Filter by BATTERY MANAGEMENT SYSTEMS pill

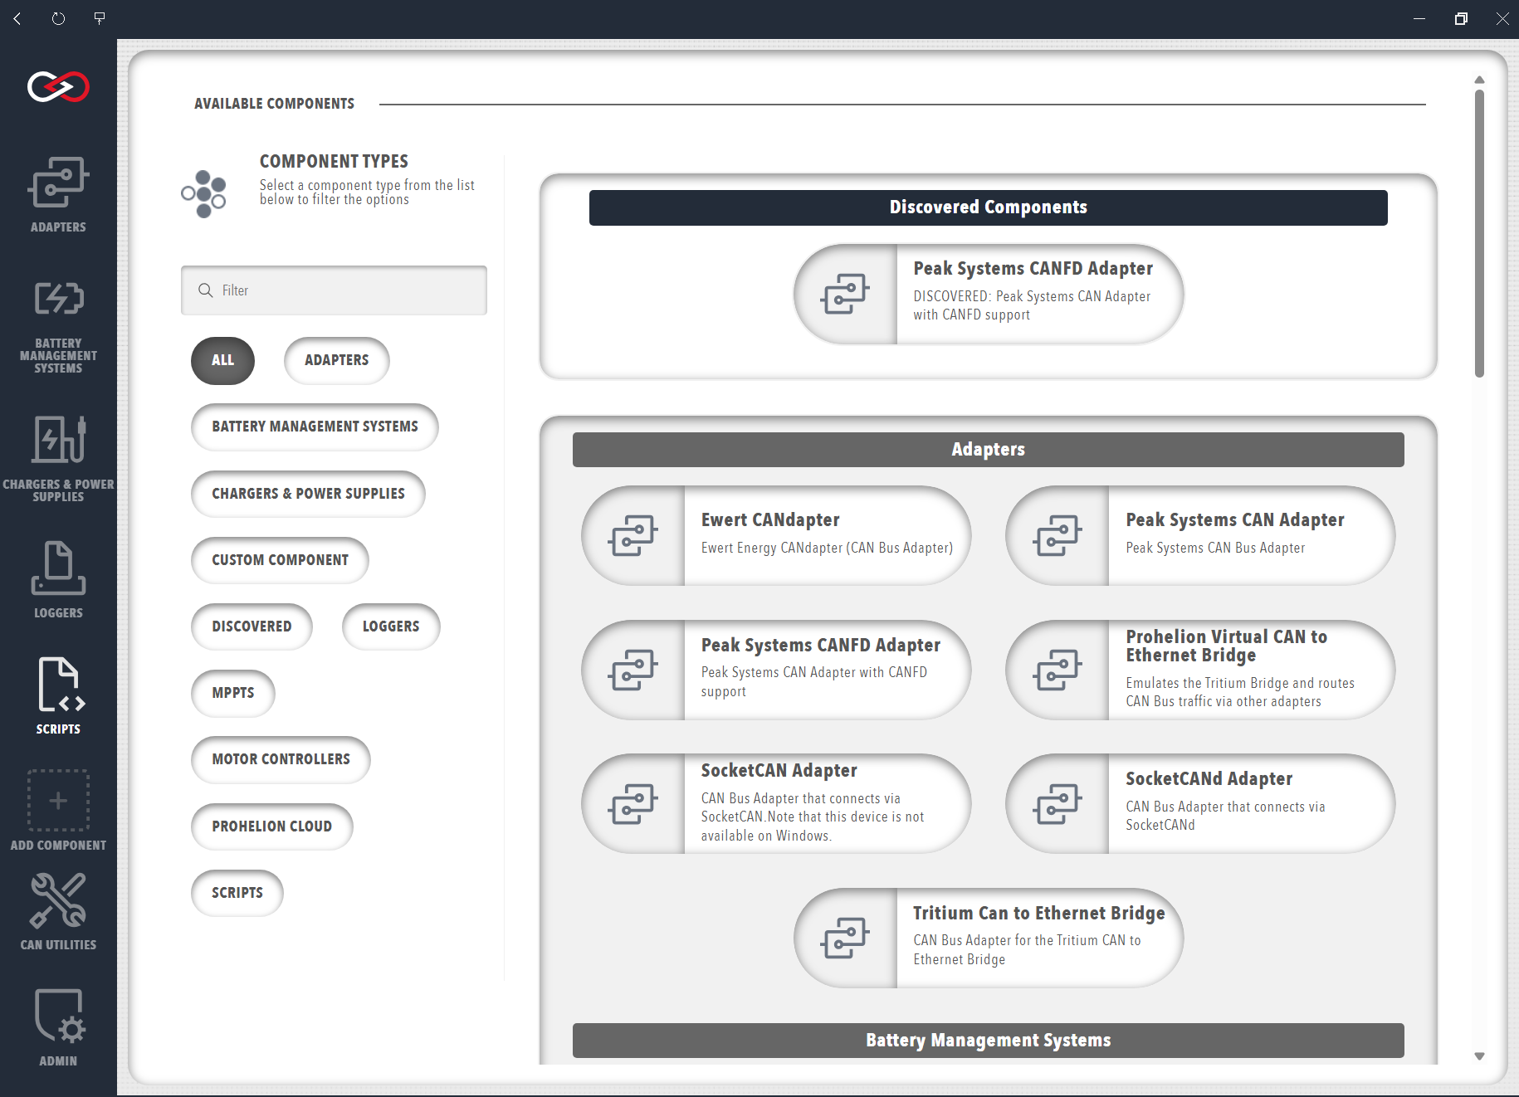pos(315,427)
